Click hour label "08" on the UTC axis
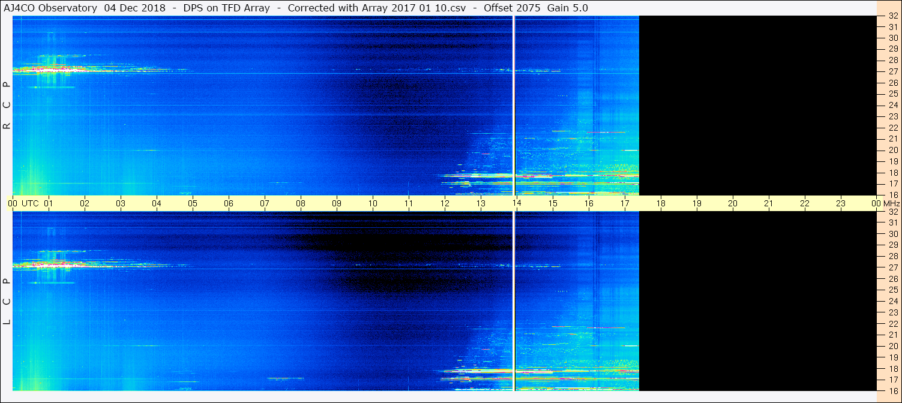This screenshot has height=403, width=902. click(x=301, y=203)
